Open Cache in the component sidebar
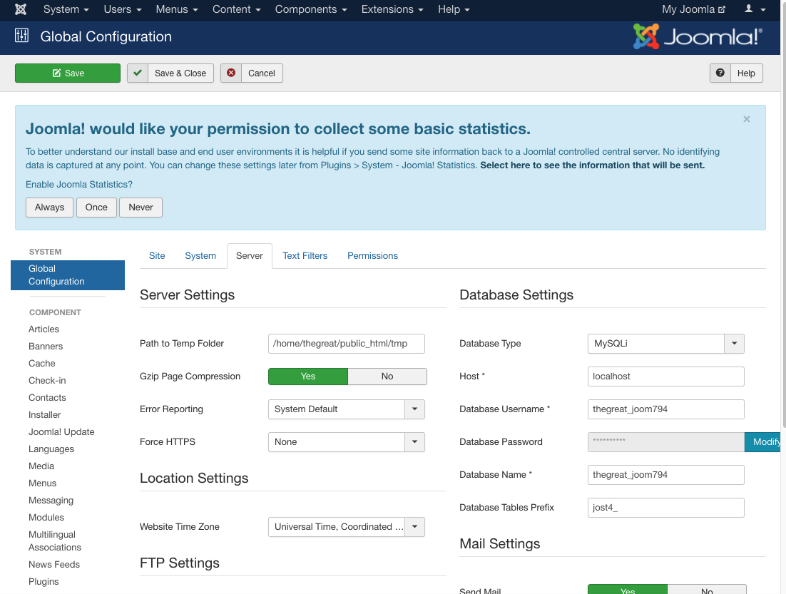 pos(41,364)
